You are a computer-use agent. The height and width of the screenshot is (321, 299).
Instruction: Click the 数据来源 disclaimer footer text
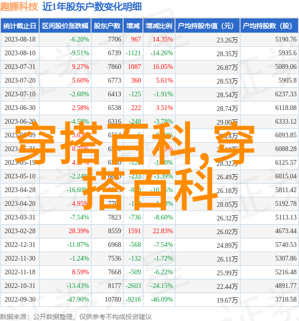(x=76, y=316)
